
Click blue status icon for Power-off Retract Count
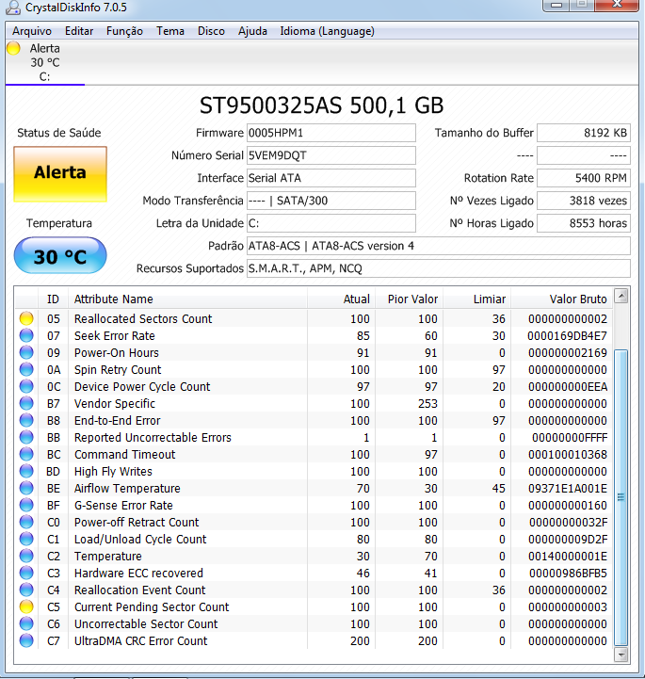[26, 522]
